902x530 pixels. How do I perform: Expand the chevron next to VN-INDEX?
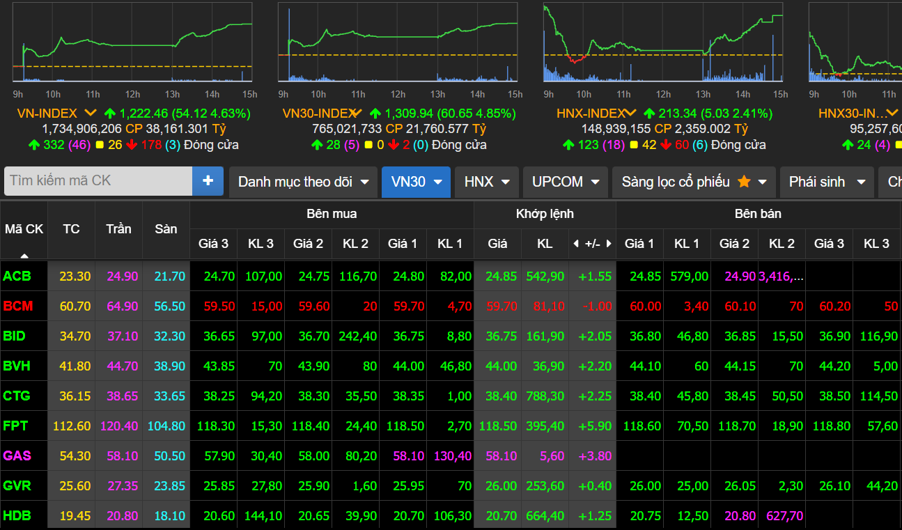pyautogui.click(x=91, y=113)
